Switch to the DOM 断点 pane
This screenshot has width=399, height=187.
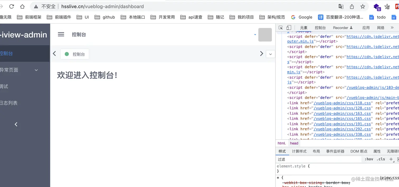pyautogui.click(x=359, y=151)
